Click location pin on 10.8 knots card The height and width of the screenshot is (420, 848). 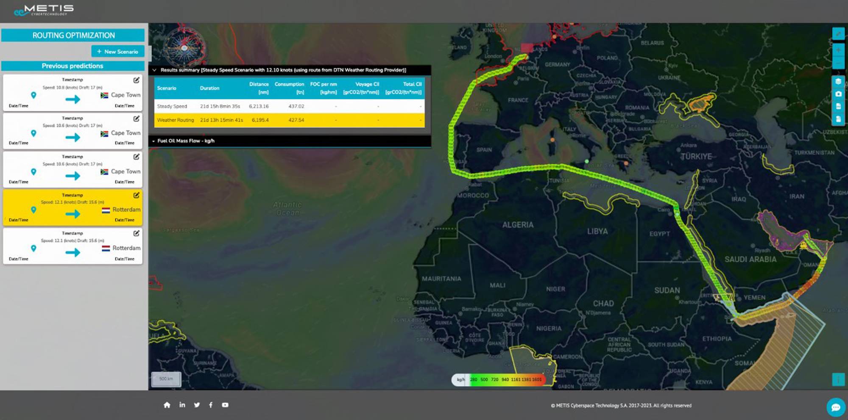[33, 95]
